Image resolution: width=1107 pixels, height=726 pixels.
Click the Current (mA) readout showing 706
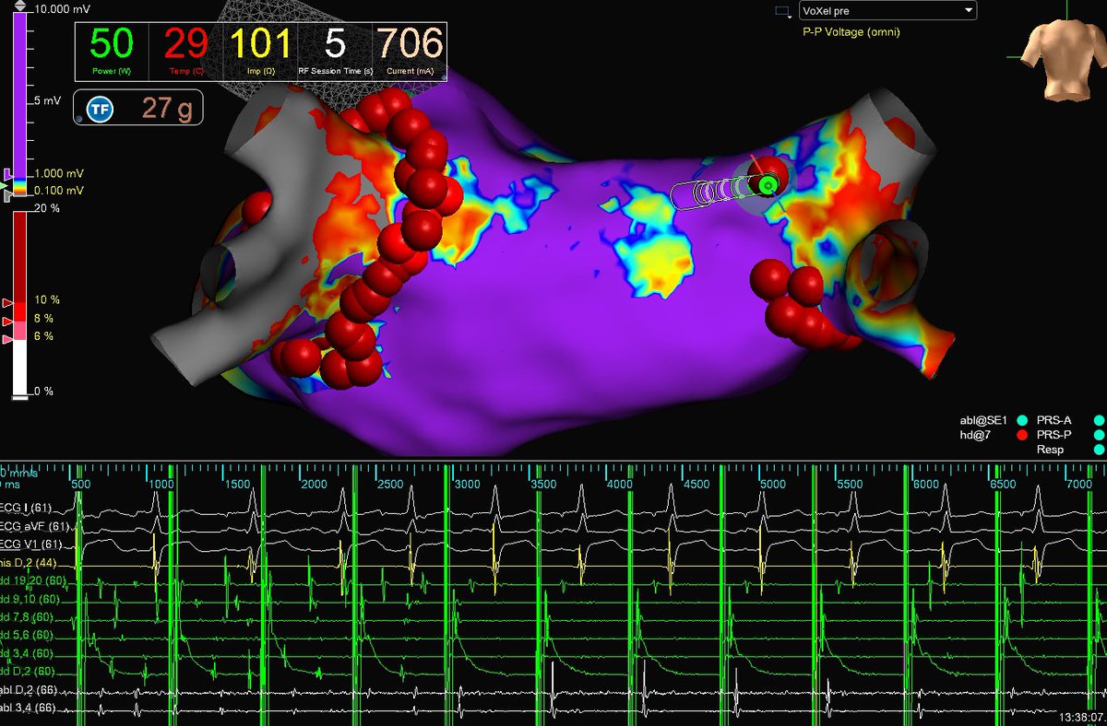pyautogui.click(x=410, y=50)
